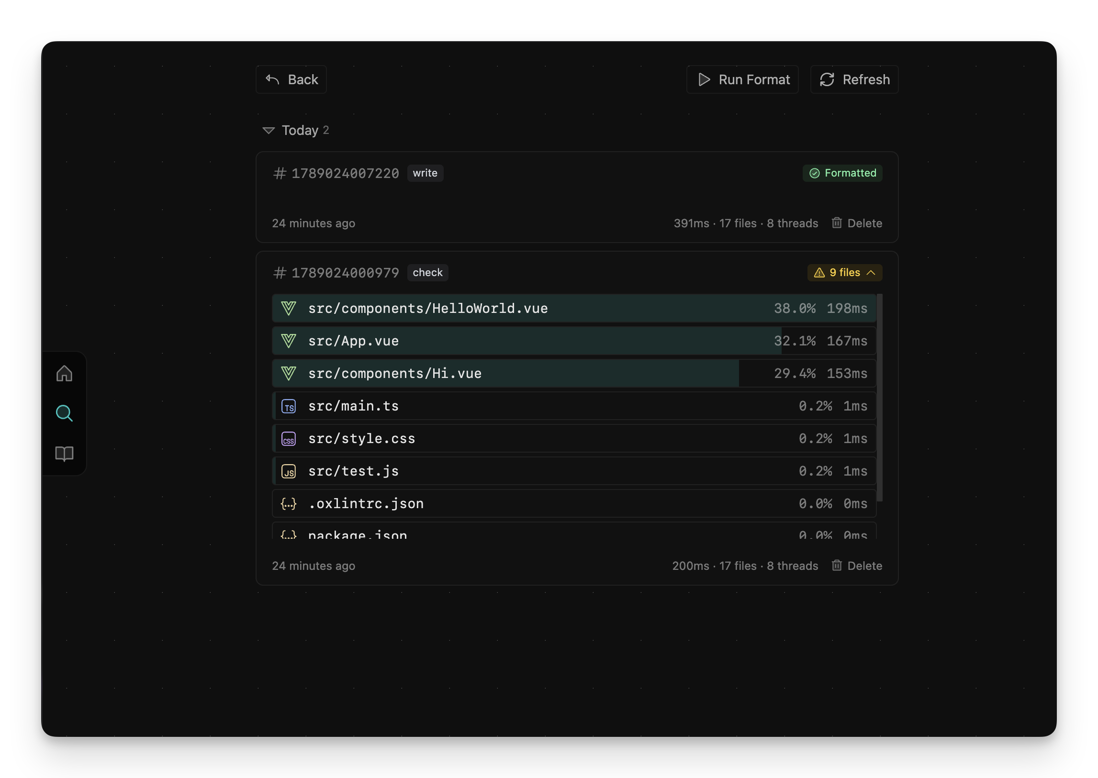This screenshot has height=778, width=1098.
Task: Open the Home sidebar icon
Action: tap(64, 373)
